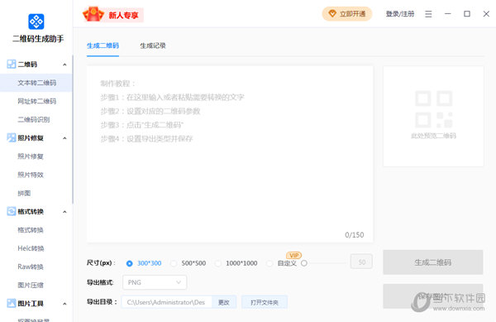Click the diamond icon on 立即开通
Image resolution: width=496 pixels, height=322 pixels.
coord(332,13)
